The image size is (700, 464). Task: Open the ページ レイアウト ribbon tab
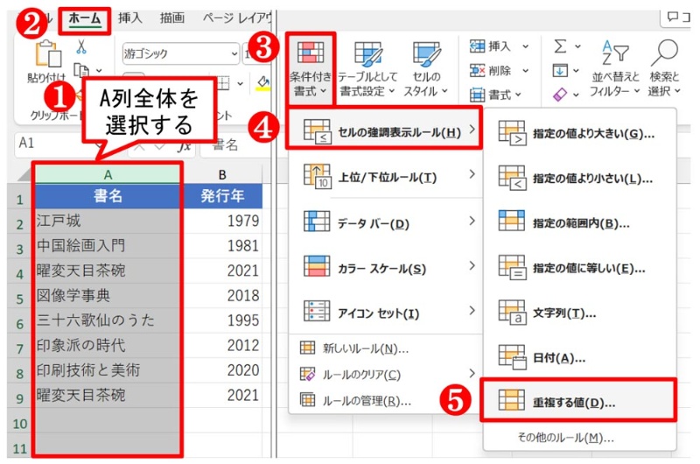[x=236, y=18]
